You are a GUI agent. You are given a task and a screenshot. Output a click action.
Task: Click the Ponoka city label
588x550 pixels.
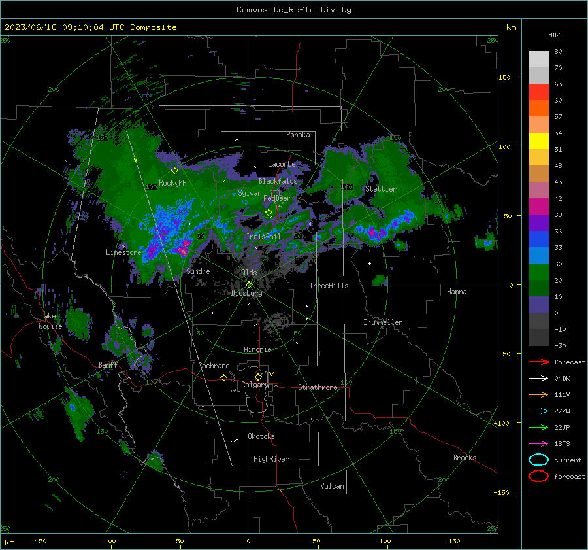[298, 135]
